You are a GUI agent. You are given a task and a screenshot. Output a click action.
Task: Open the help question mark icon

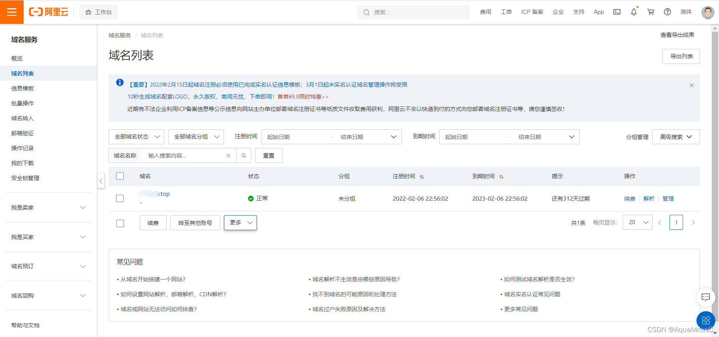pyautogui.click(x=667, y=12)
